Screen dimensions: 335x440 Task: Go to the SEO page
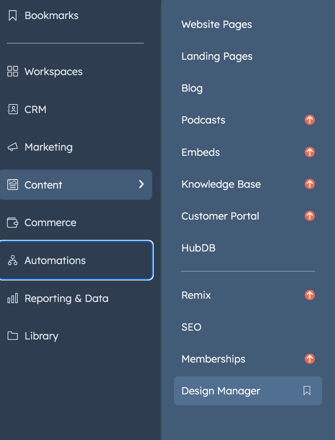click(x=191, y=327)
